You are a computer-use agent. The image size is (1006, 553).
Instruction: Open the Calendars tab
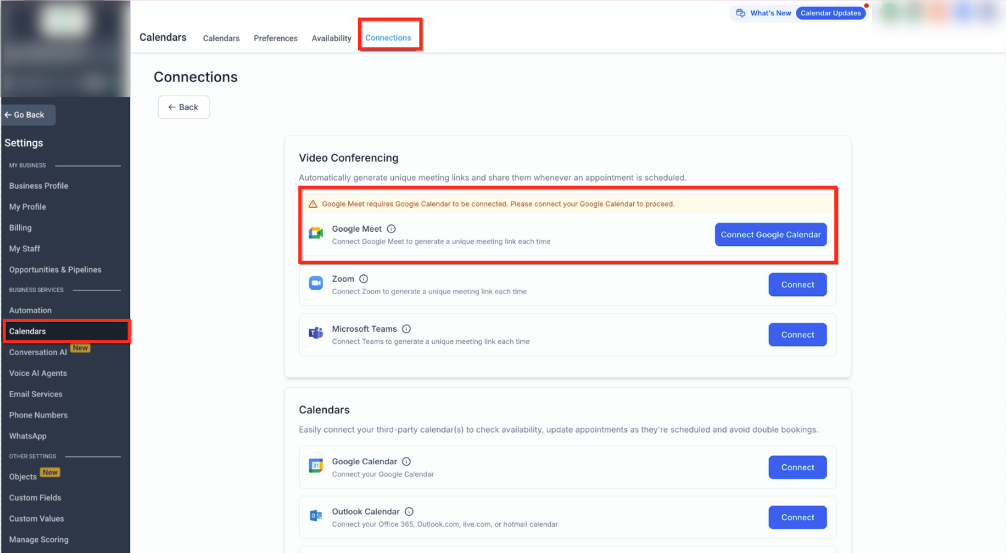point(221,38)
